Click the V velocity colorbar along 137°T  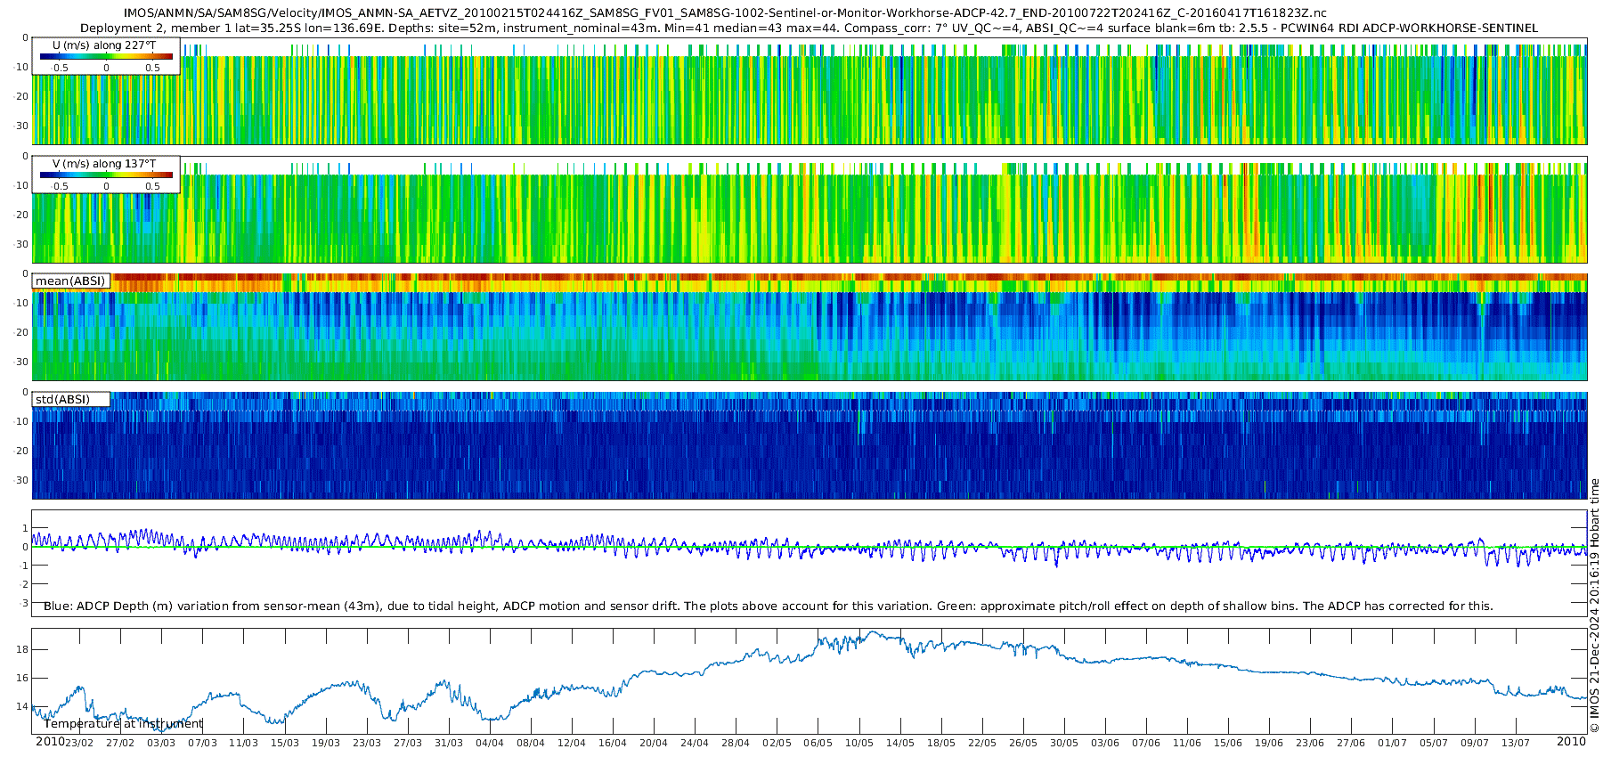[106, 175]
